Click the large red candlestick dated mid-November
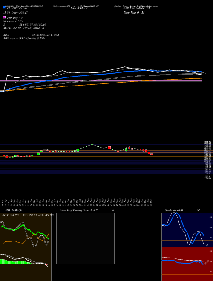The height and width of the screenshot is (281, 213). 109,148
